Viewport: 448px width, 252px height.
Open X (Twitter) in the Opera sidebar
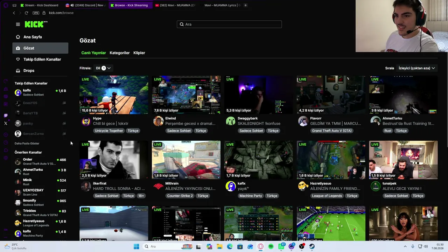[6, 123]
